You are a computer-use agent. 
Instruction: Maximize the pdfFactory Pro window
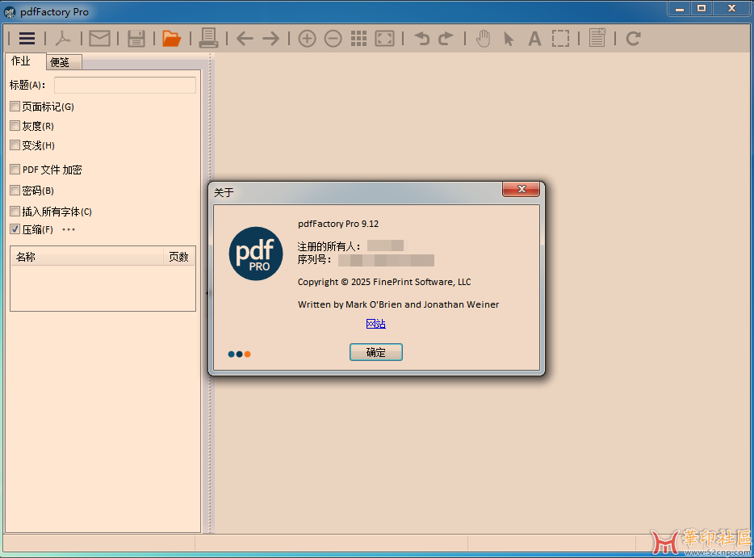(702, 8)
